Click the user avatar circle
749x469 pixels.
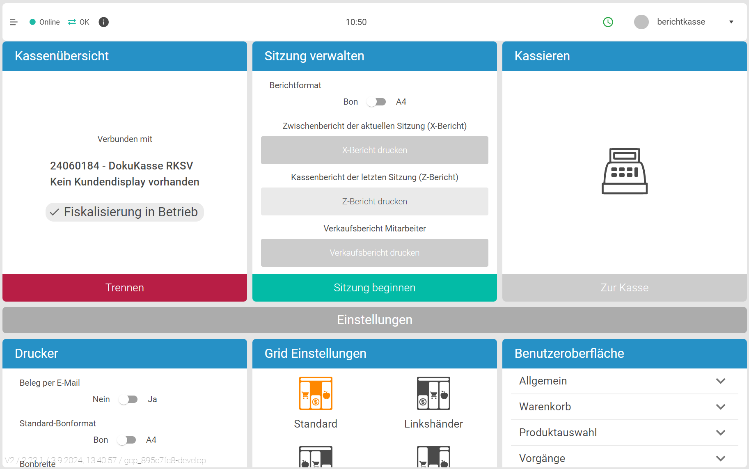641,22
